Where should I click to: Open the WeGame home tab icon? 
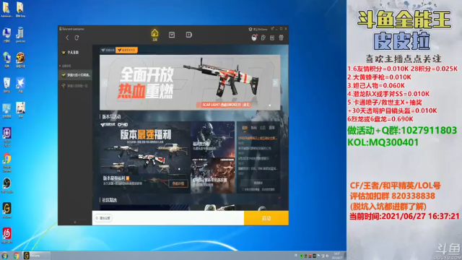(154, 35)
